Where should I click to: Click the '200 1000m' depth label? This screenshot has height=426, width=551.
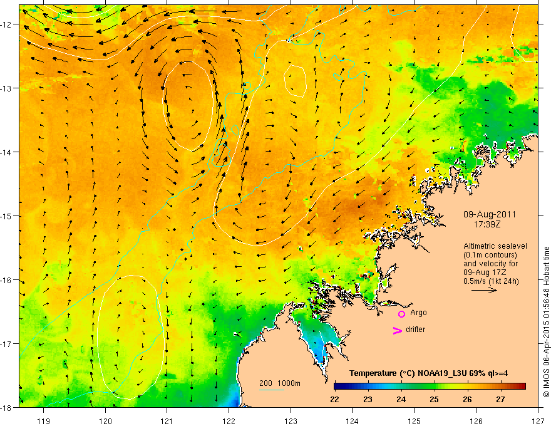(x=280, y=383)
